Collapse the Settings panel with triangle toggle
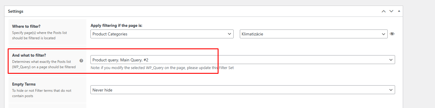This screenshot has width=435, height=108. [399, 11]
